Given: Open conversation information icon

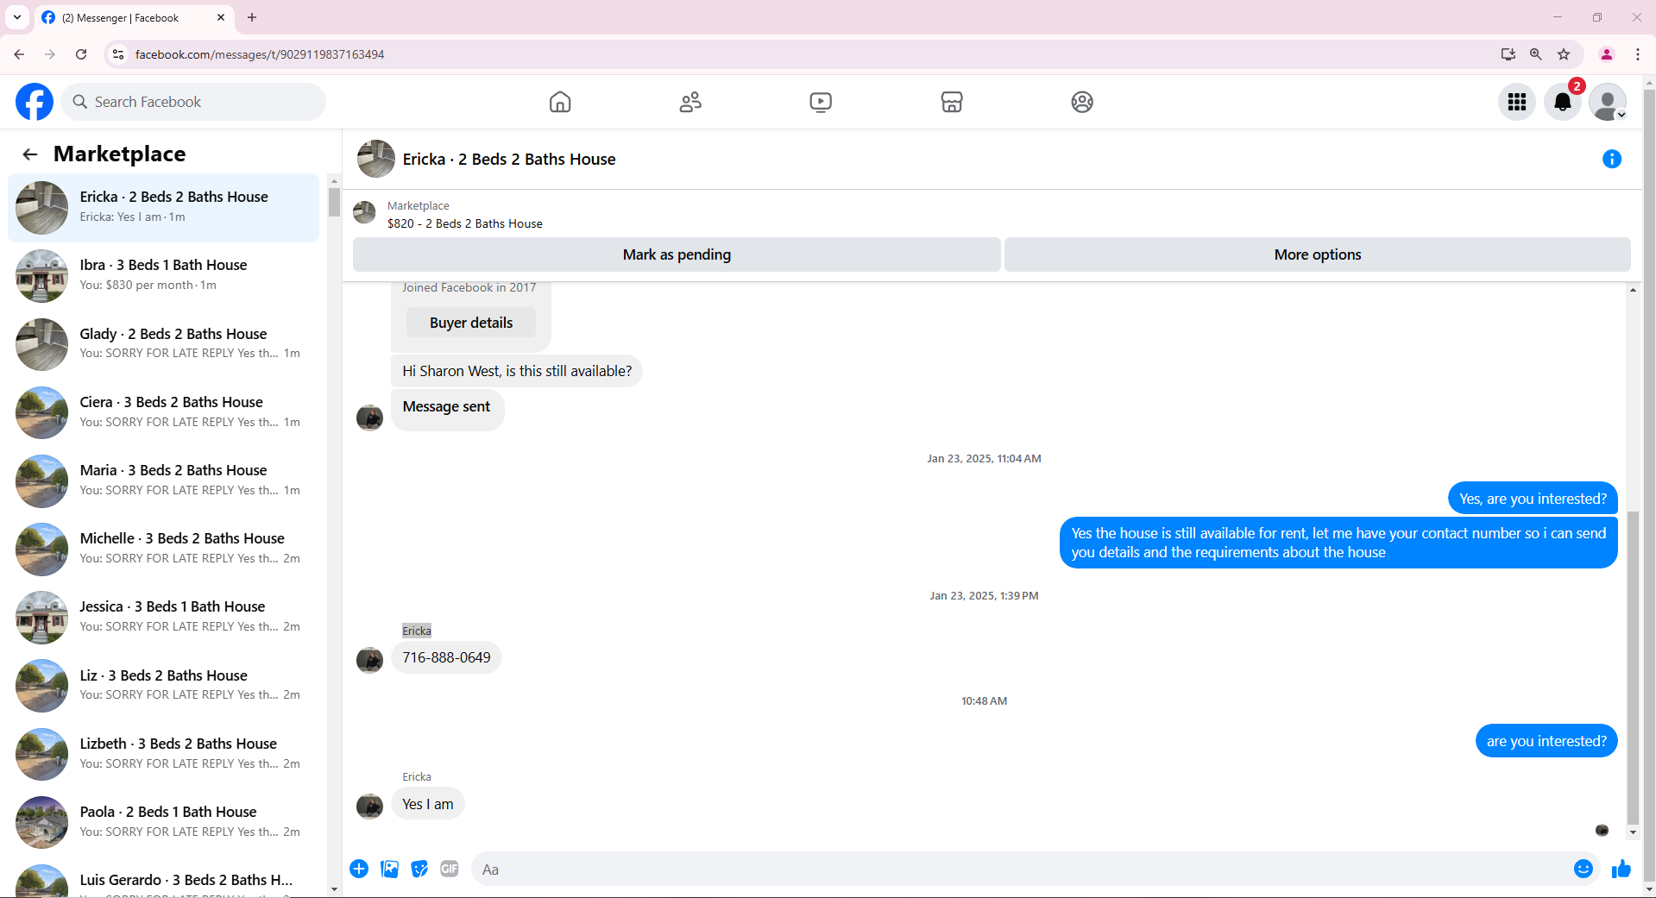Looking at the screenshot, I should [1612, 159].
